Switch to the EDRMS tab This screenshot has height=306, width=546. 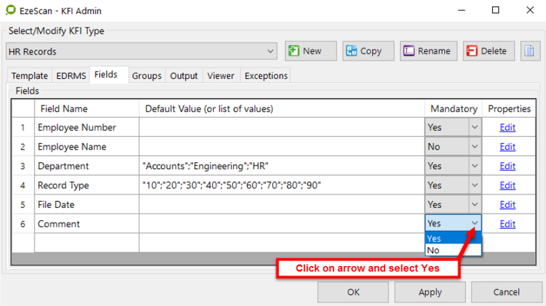[x=70, y=76]
